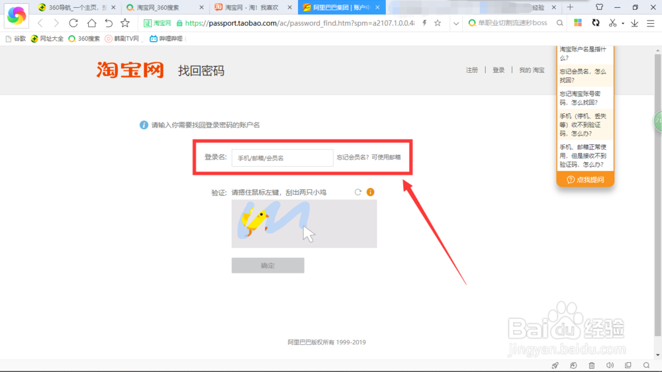Click the browser forward arrow
The image size is (662, 372).
pyautogui.click(x=56, y=23)
